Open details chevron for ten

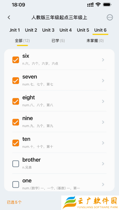pos(103,143)
